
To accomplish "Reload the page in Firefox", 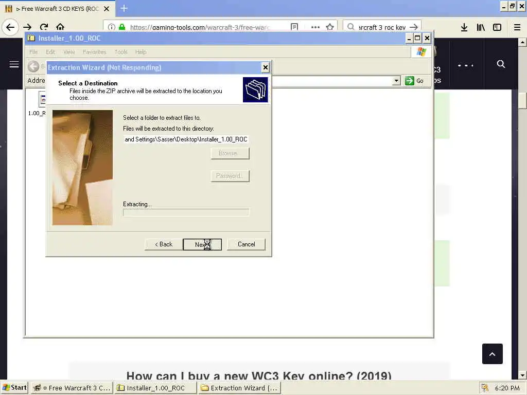I will 44,27.
